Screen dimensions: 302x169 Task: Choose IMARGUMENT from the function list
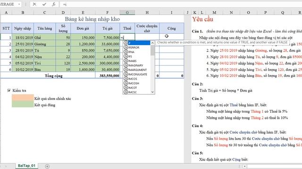pyautogui.click(x=137, y=70)
